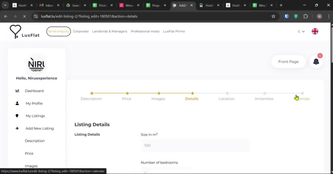The image size is (333, 174).
Task: Open Landlords & Managers page
Action: pos(110,31)
